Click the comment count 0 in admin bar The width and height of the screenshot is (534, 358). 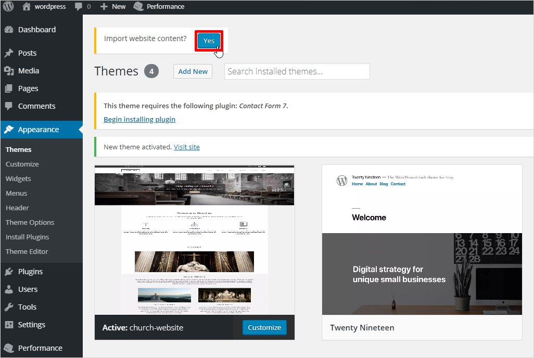(89, 6)
